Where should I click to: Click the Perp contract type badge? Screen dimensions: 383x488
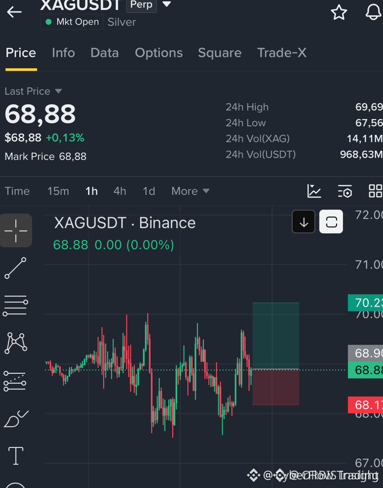(141, 4)
